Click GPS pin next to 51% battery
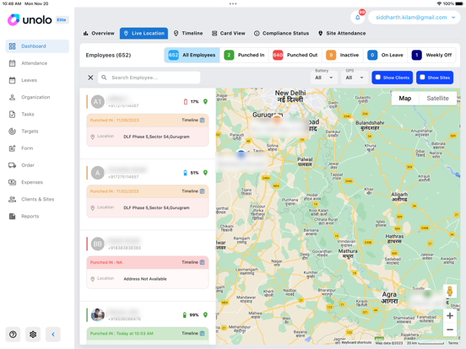 tap(205, 173)
